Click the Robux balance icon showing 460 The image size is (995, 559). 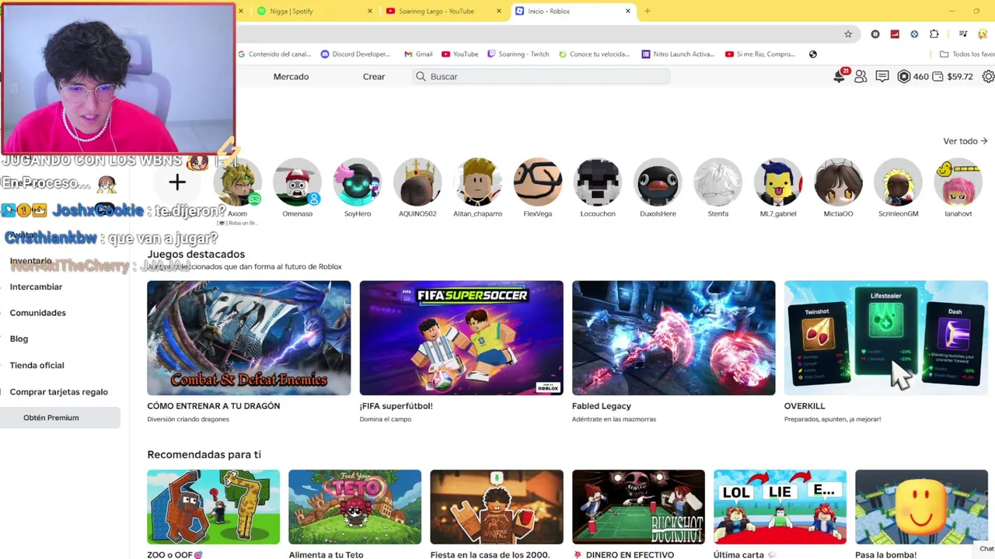click(903, 77)
